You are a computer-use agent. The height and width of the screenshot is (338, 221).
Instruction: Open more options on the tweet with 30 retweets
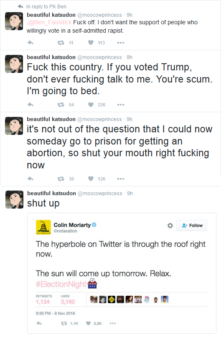tap(121, 179)
